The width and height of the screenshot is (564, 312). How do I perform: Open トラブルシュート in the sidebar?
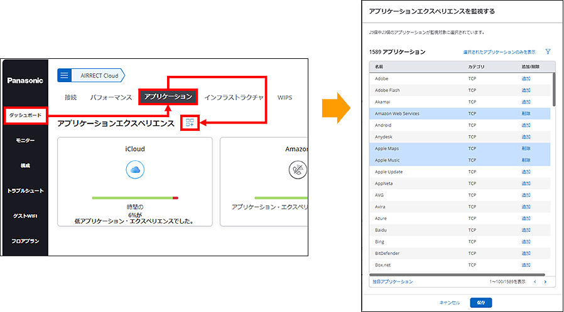tap(25, 191)
